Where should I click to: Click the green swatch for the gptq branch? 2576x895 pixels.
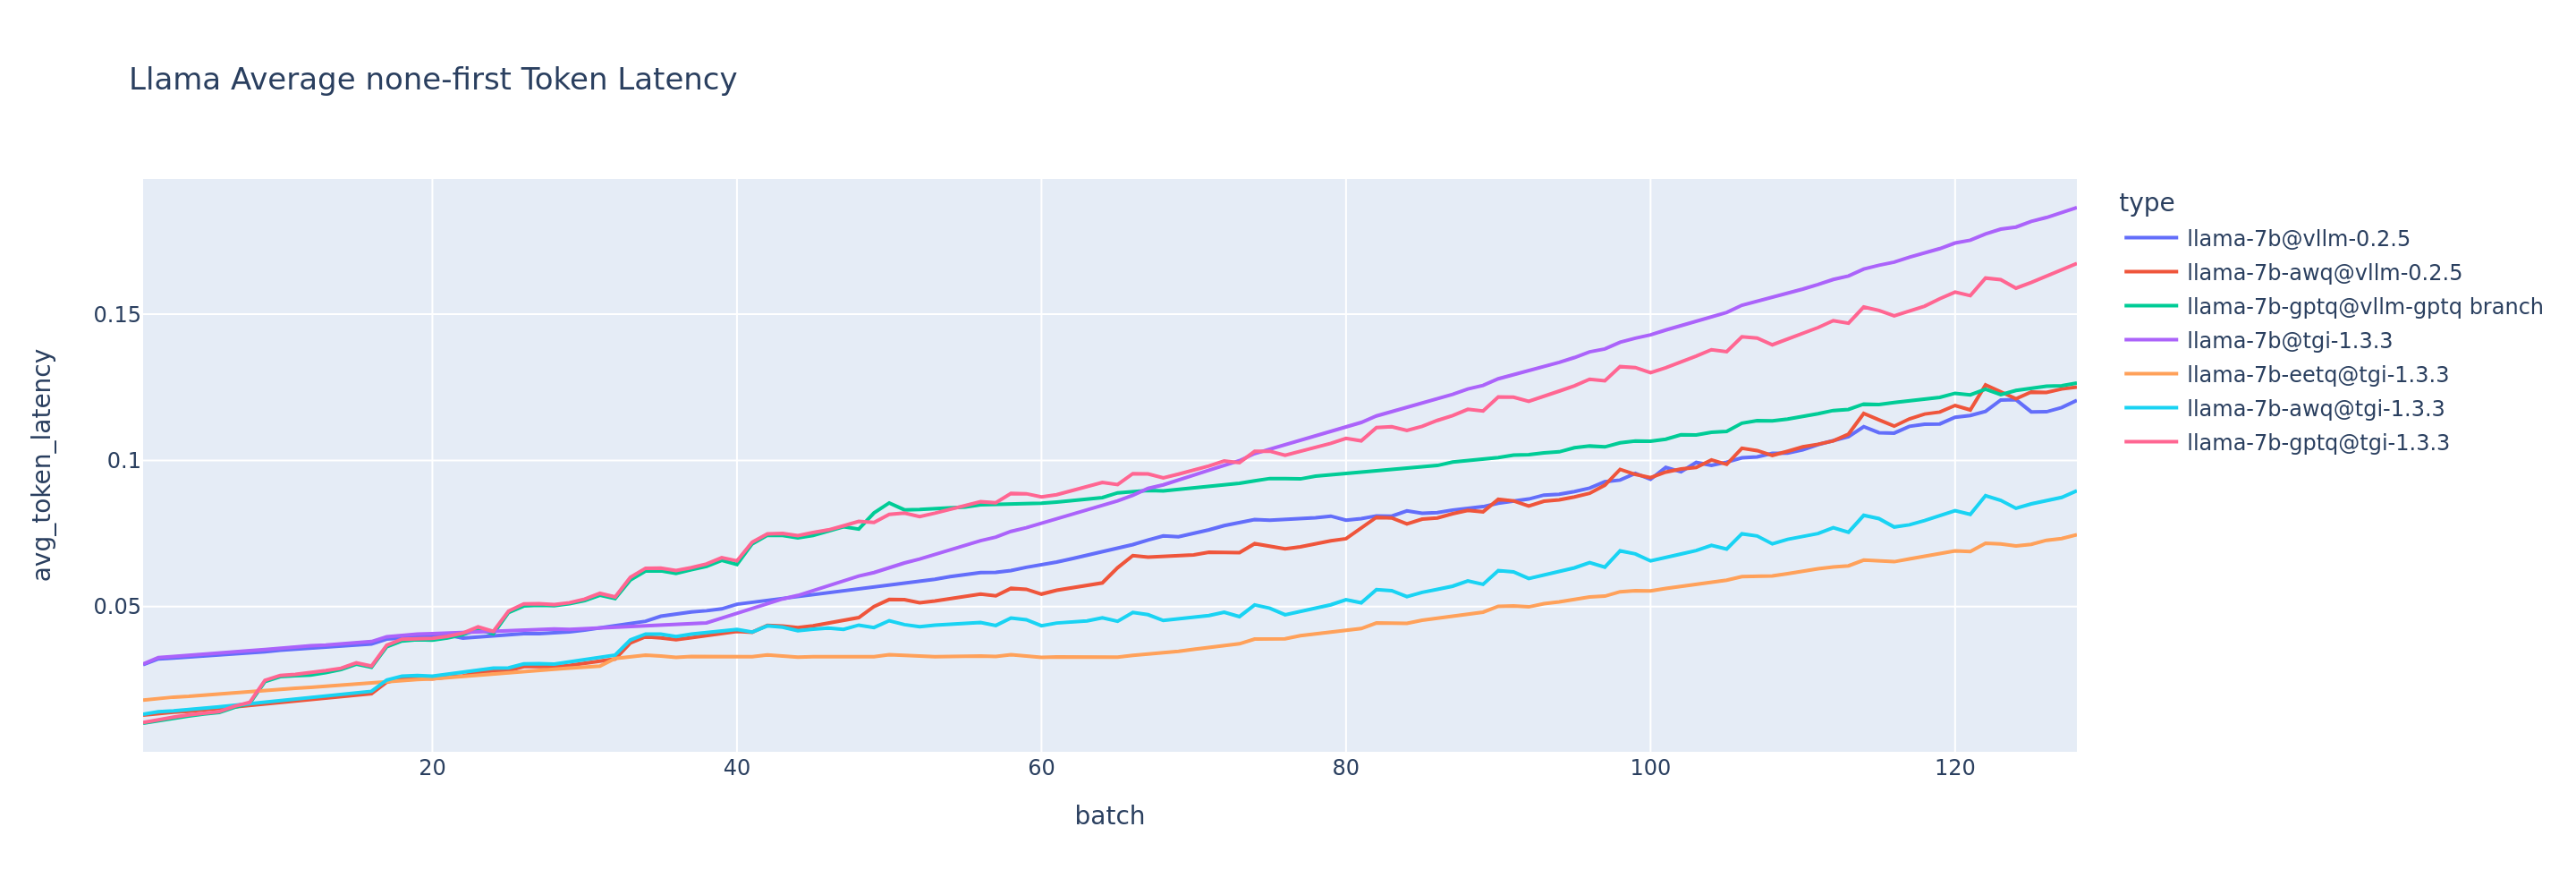click(x=2151, y=307)
